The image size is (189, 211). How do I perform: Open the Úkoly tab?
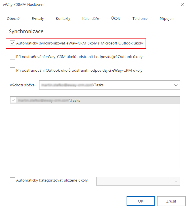tap(116, 18)
